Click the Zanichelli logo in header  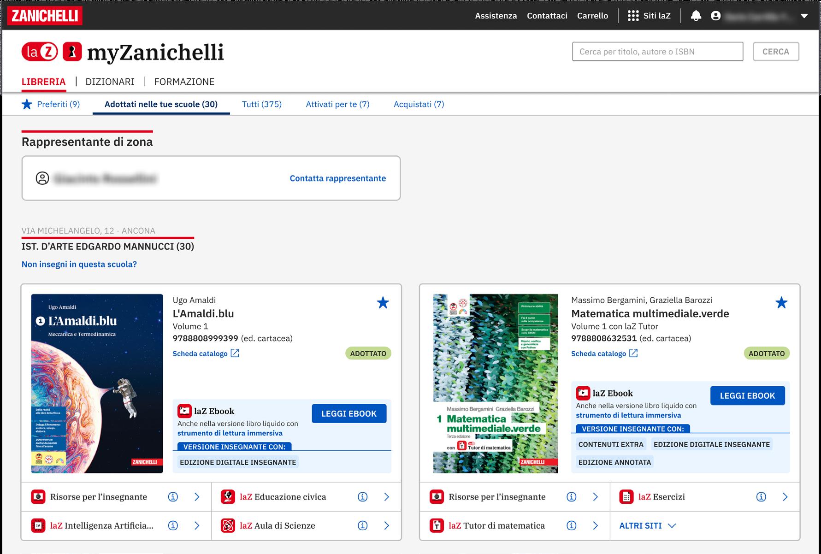(x=45, y=16)
